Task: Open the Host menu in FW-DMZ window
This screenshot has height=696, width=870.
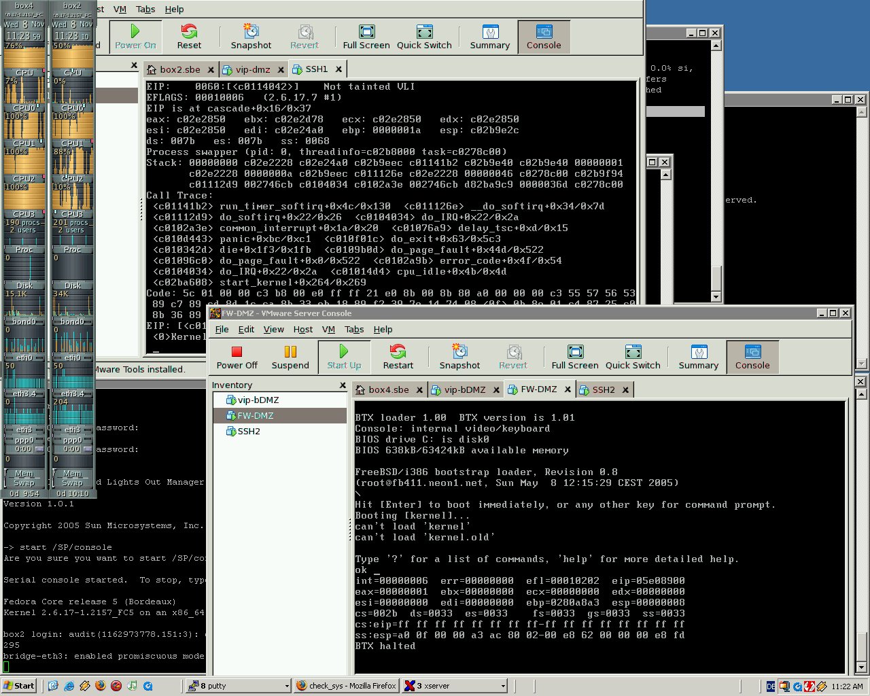Action: point(303,329)
